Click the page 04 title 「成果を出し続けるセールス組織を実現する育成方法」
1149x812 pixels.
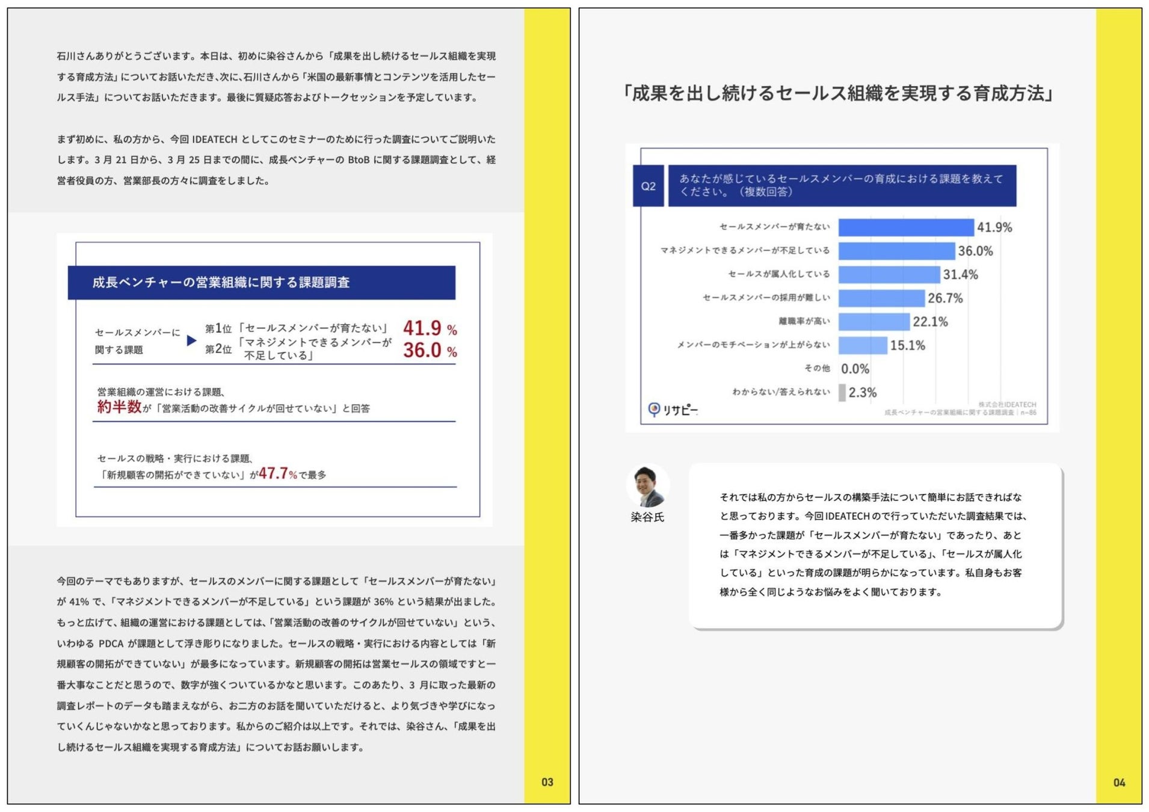838,93
